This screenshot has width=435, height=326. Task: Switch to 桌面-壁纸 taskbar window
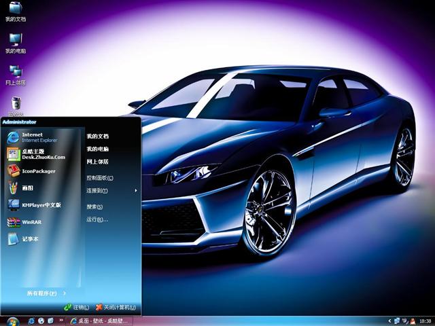click(x=102, y=321)
